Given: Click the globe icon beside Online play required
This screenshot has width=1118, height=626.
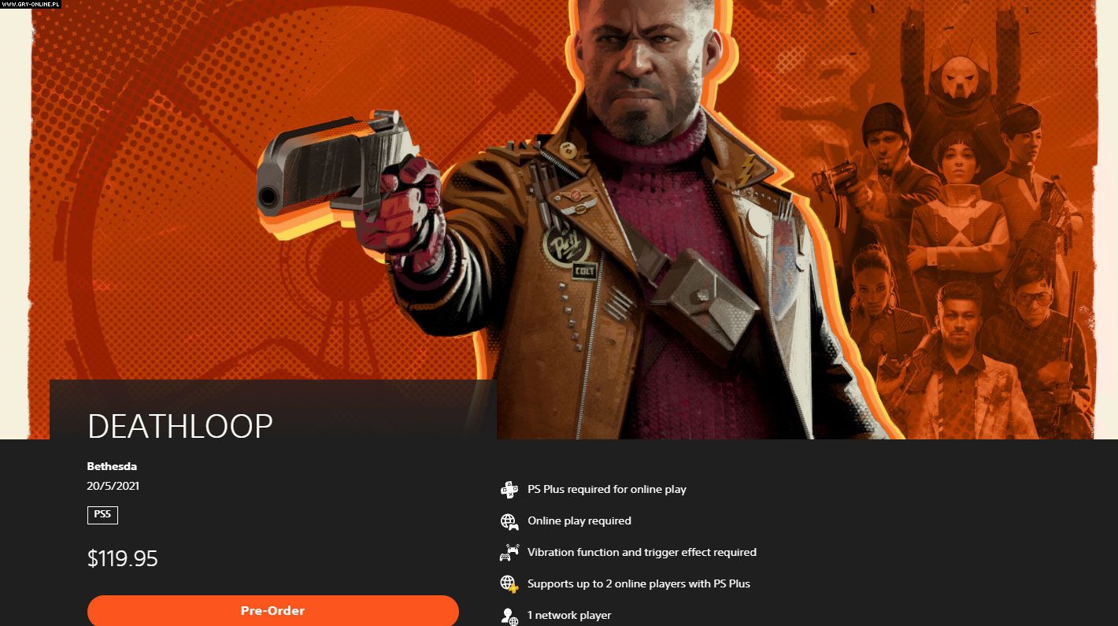Looking at the screenshot, I should [509, 521].
